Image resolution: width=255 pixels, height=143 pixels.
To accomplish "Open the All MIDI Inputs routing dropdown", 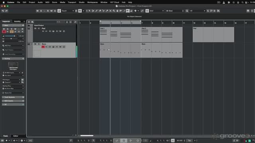I will [12, 73].
